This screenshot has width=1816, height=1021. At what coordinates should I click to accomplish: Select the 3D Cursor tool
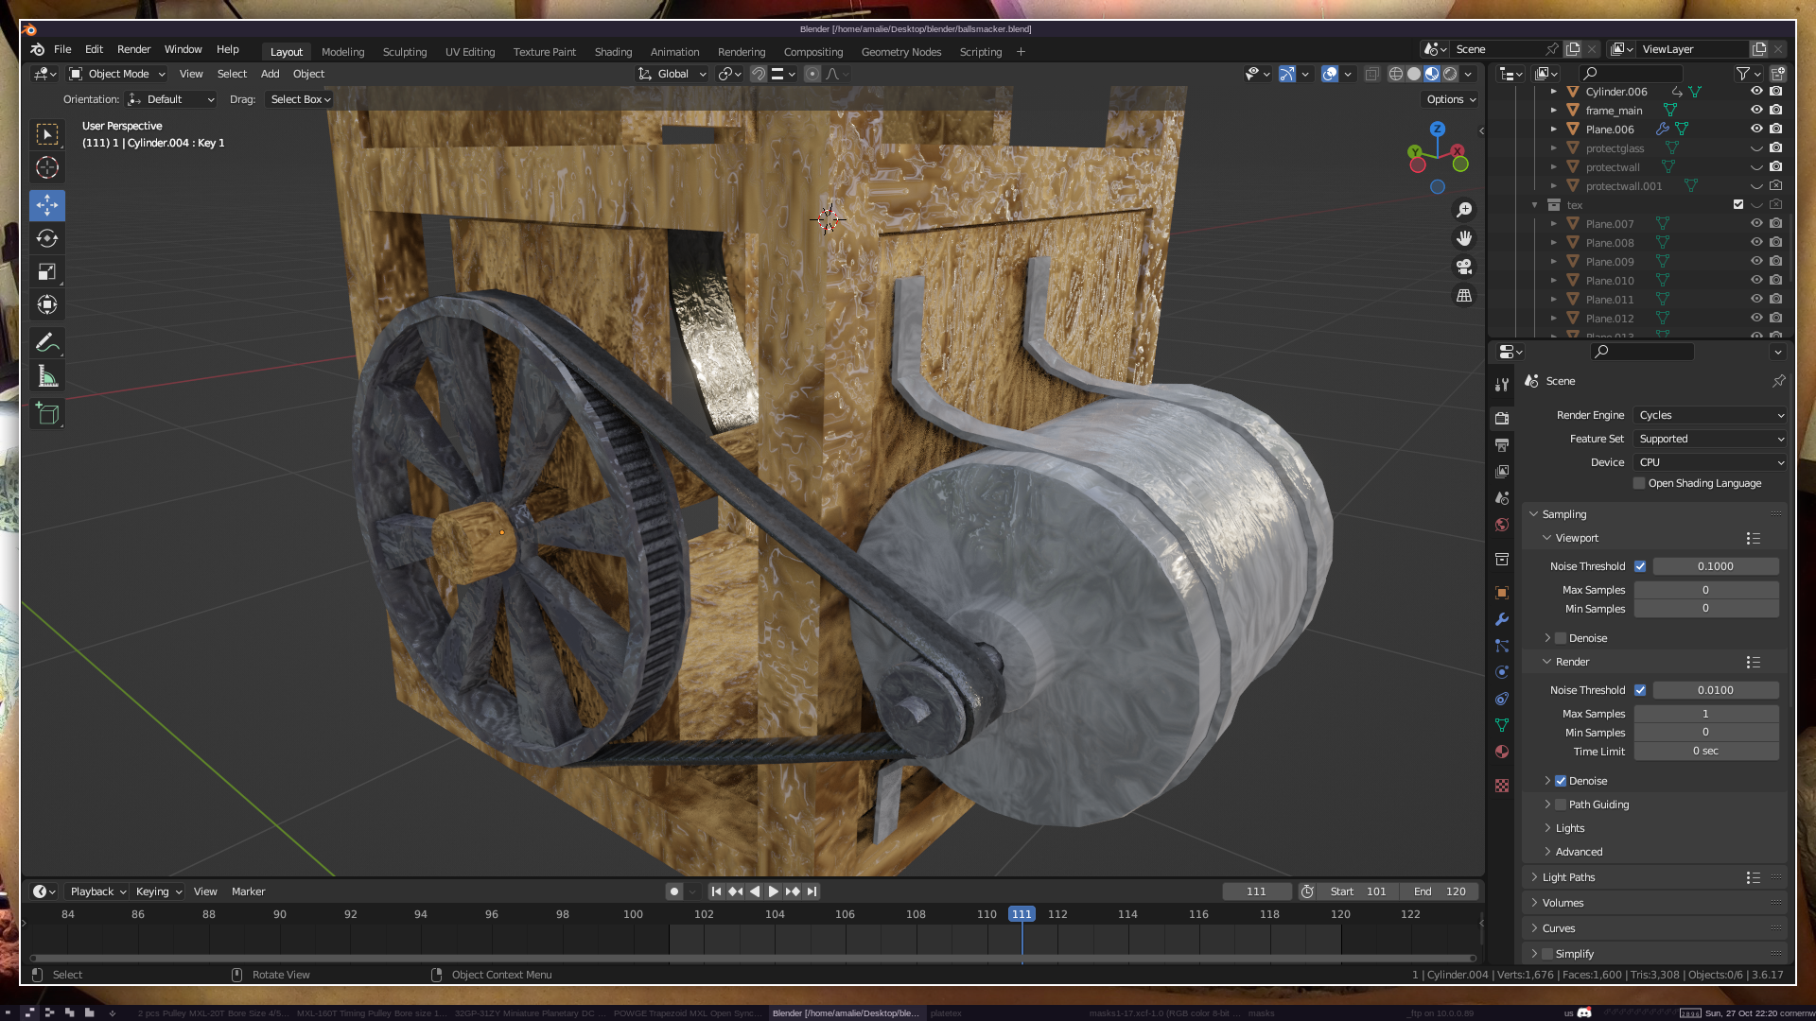(x=46, y=167)
